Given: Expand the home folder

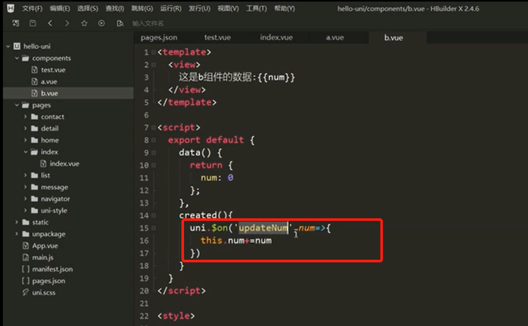Looking at the screenshot, I should pos(25,140).
